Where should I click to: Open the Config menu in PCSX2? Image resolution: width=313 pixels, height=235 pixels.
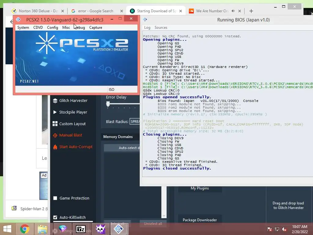click(x=53, y=27)
